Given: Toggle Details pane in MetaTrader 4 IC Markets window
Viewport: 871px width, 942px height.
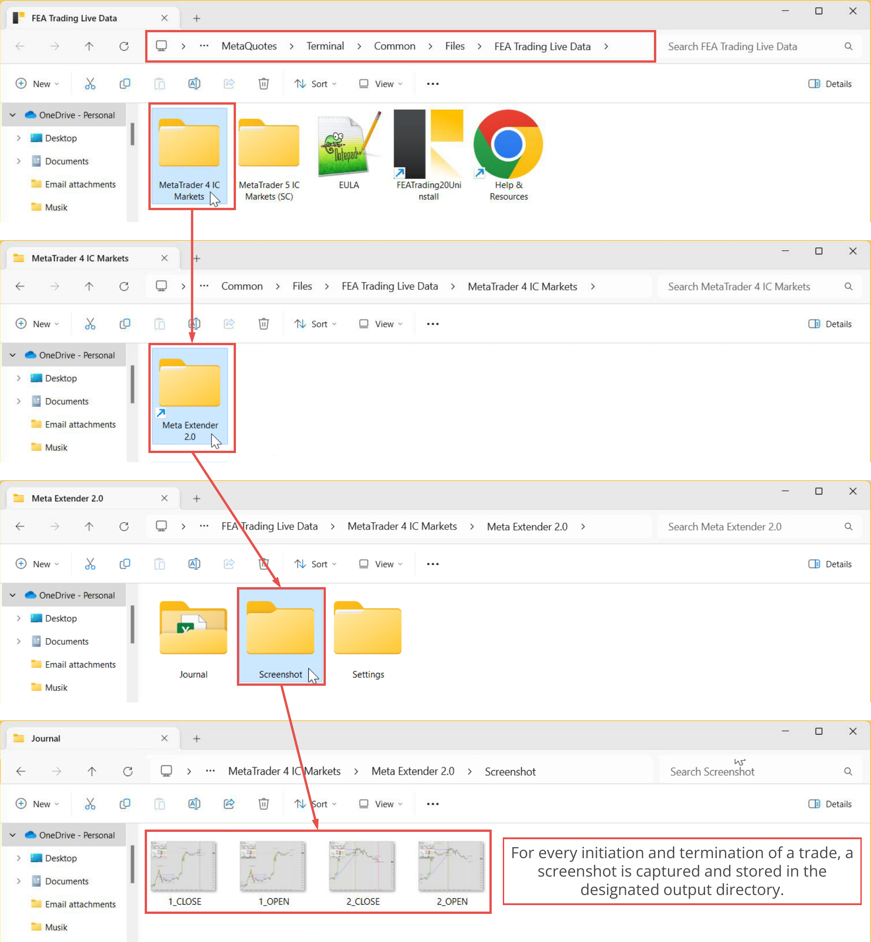Looking at the screenshot, I should pyautogui.click(x=830, y=324).
